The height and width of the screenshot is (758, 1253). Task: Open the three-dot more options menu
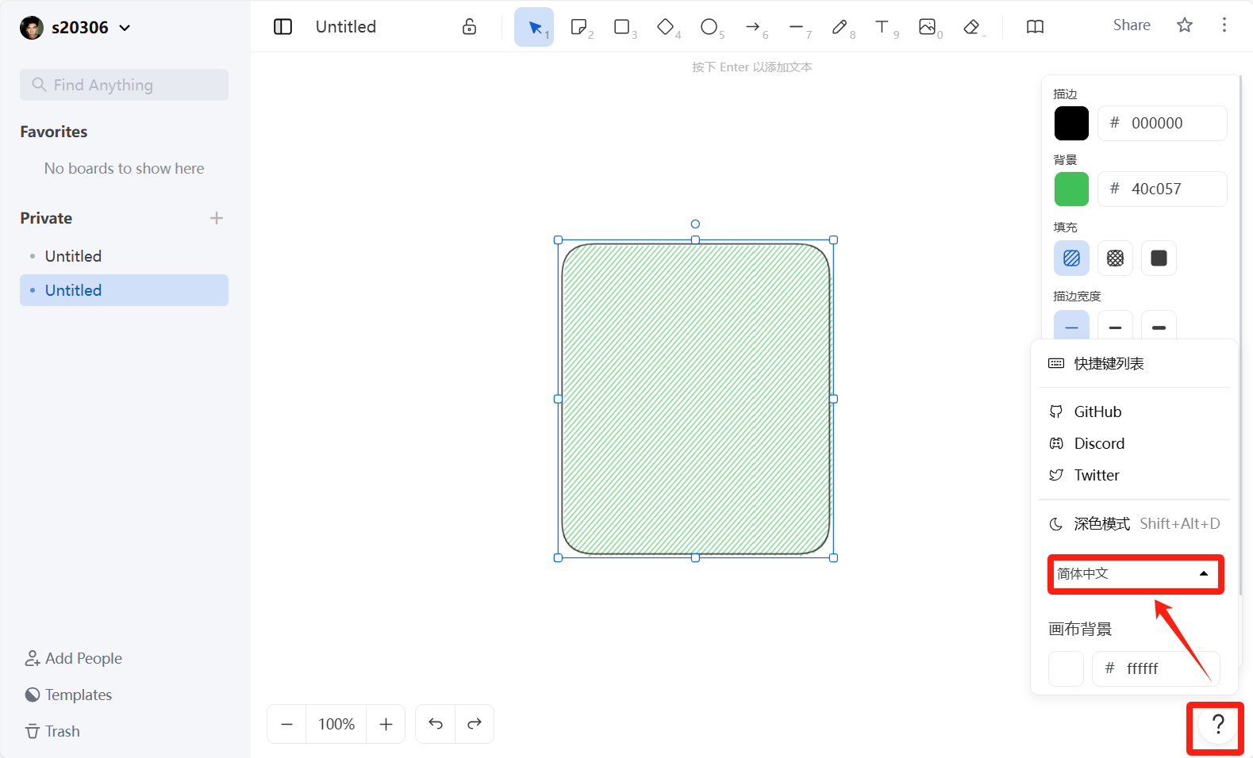tap(1224, 25)
